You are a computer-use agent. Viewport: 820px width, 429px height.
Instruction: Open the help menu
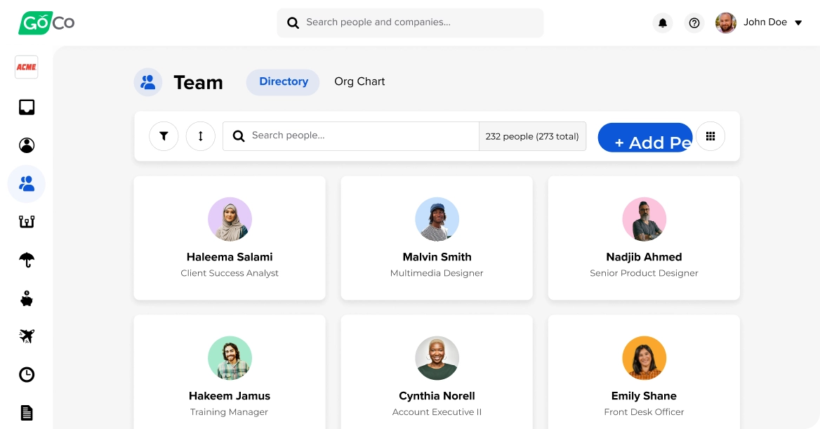(x=694, y=22)
